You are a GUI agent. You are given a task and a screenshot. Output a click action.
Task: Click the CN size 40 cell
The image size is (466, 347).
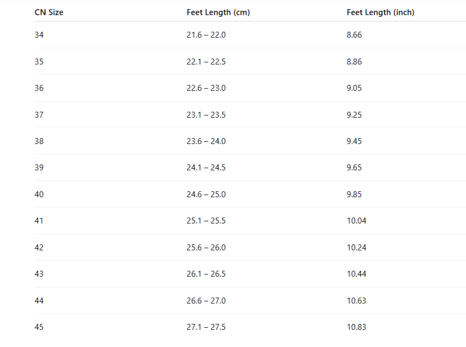(x=39, y=194)
